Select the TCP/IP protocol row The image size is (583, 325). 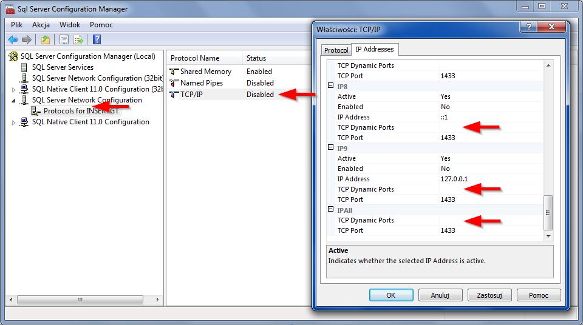click(x=240, y=95)
